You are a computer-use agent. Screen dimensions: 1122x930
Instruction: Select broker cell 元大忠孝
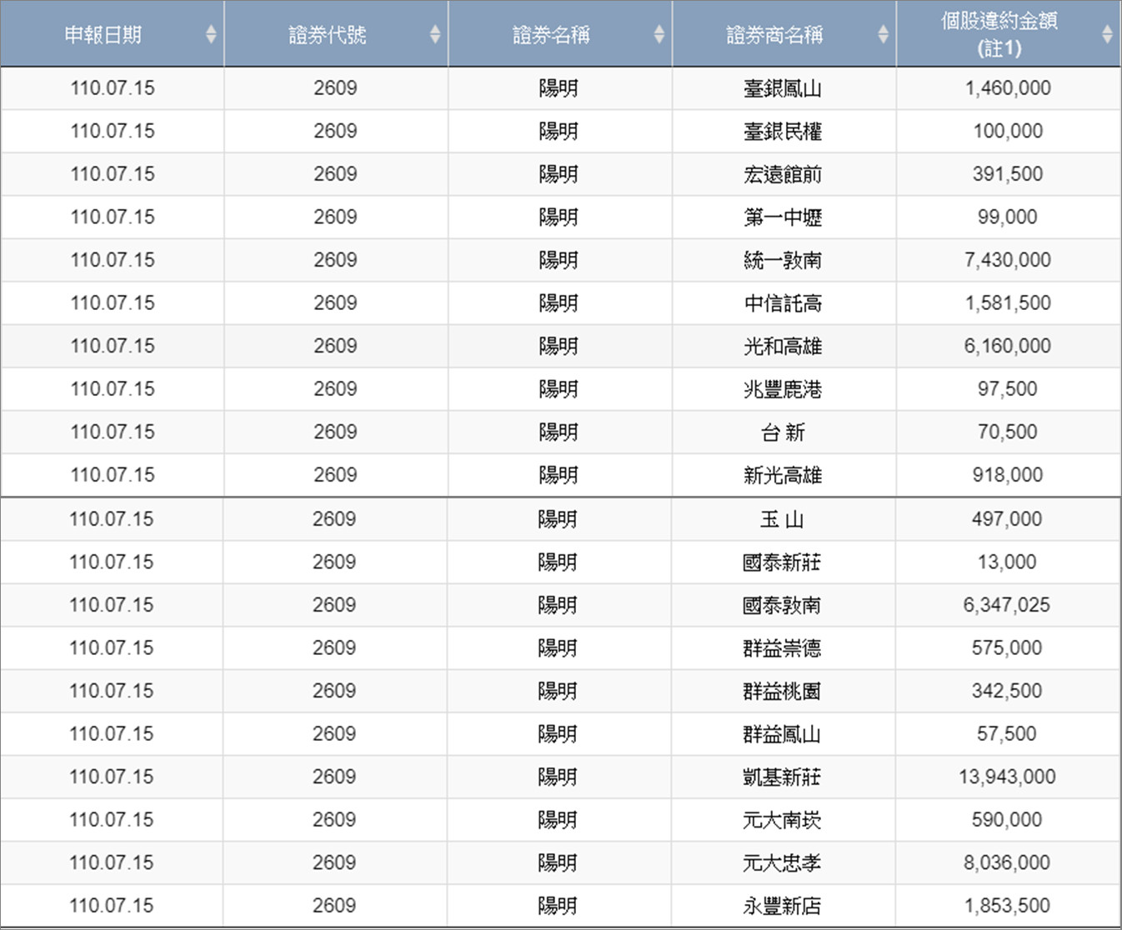point(782,862)
